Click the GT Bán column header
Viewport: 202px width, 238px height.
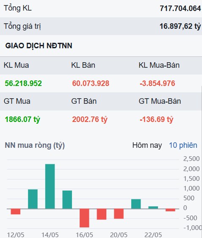click(84, 101)
